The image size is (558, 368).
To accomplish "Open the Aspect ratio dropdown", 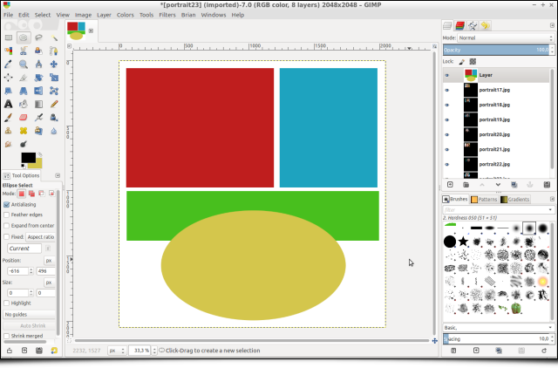I will point(41,237).
